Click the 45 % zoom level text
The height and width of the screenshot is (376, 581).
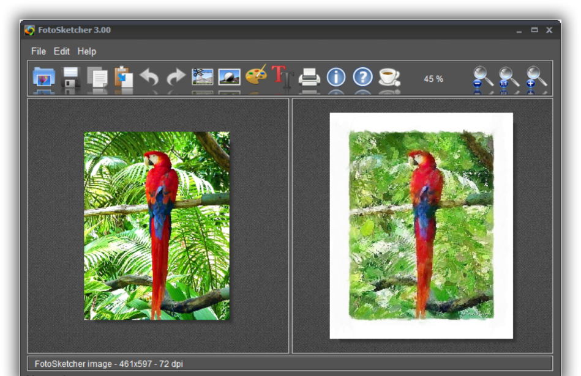coord(433,79)
